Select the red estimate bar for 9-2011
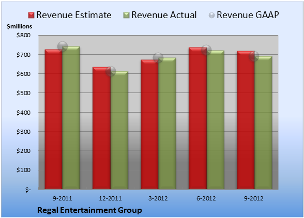Image resolution: width=304 pixels, height=218 pixels. tap(54, 119)
